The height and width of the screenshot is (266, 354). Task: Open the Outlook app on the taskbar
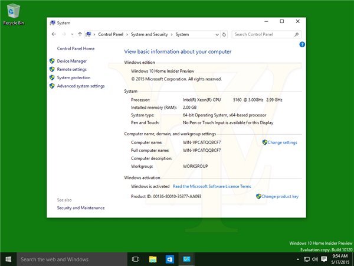tap(169, 259)
